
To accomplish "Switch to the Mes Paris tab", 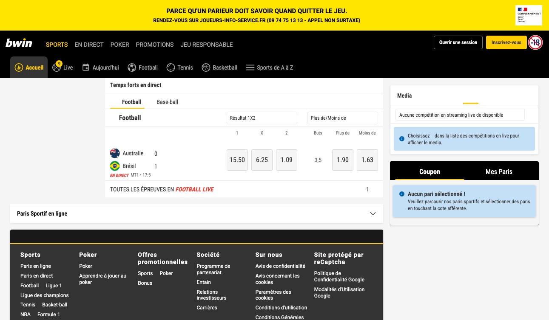I will [499, 171].
